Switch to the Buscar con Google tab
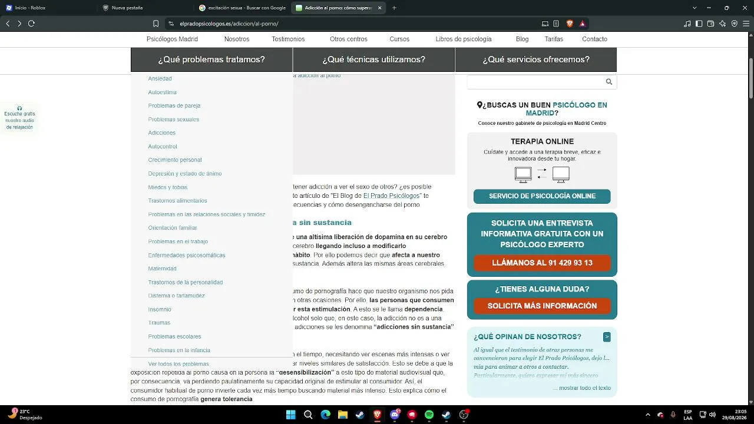This screenshot has height=424, width=754. [x=242, y=8]
